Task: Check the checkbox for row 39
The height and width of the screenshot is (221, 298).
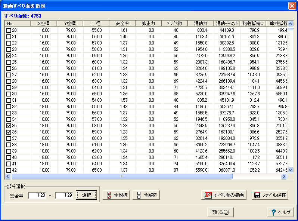Action: 9,151
